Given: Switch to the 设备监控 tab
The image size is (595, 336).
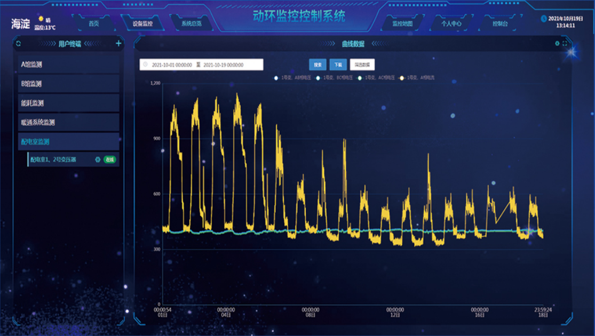Looking at the screenshot, I should pyautogui.click(x=143, y=23).
